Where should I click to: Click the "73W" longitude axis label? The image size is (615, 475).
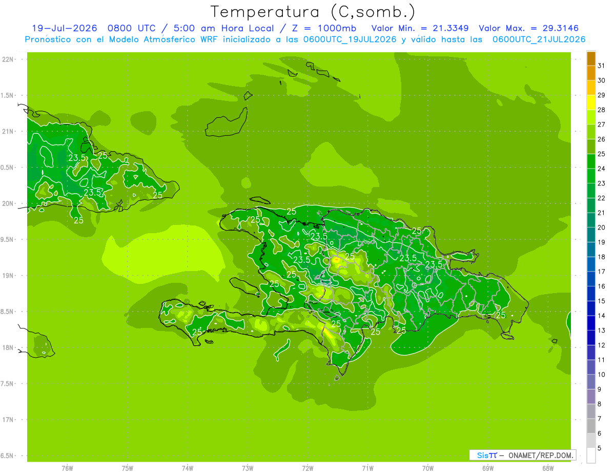pos(248,468)
